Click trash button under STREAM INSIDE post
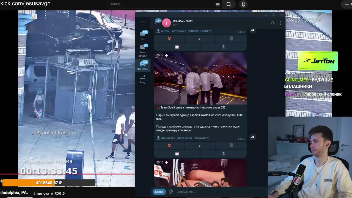This screenshot has height=198, width=352. point(231,39)
